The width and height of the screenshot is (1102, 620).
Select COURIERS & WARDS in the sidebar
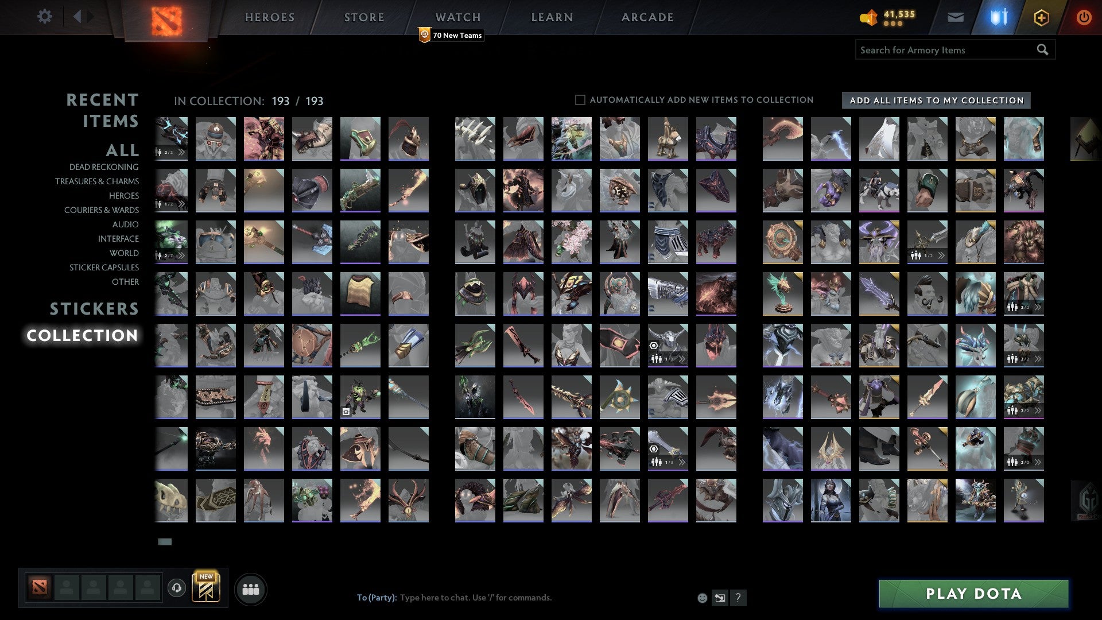coord(101,210)
